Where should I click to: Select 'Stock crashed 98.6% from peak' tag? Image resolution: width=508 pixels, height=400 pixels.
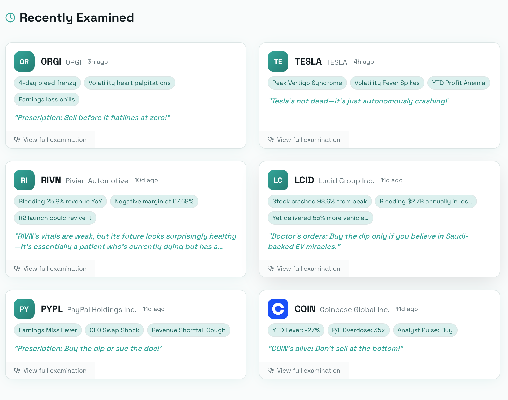pyautogui.click(x=320, y=201)
